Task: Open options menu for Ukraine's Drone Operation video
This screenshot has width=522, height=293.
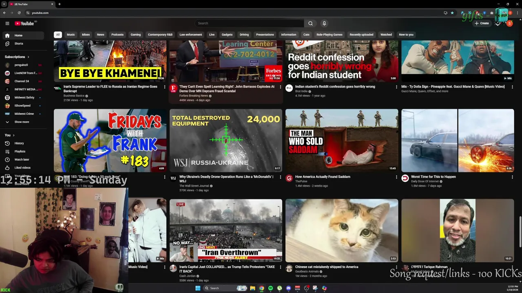Action: (280, 177)
